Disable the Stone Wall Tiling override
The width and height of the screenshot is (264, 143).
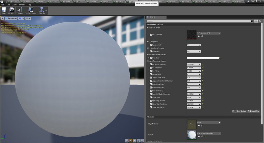[x=151, y=107]
